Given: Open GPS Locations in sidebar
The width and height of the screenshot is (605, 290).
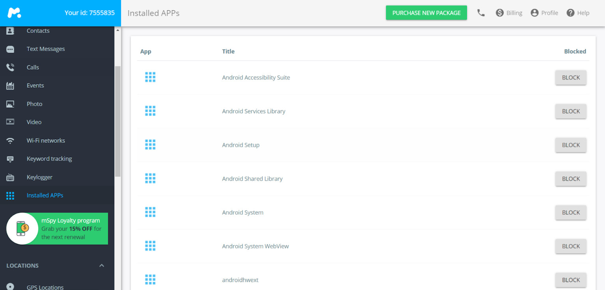Looking at the screenshot, I should [x=45, y=287].
